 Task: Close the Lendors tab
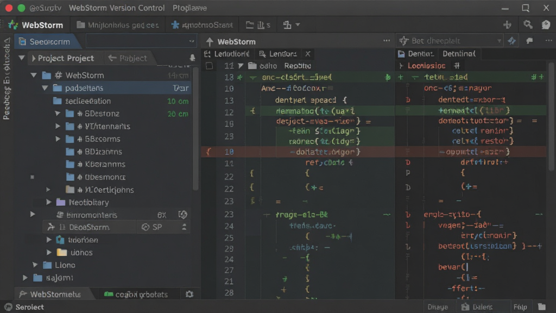click(308, 54)
